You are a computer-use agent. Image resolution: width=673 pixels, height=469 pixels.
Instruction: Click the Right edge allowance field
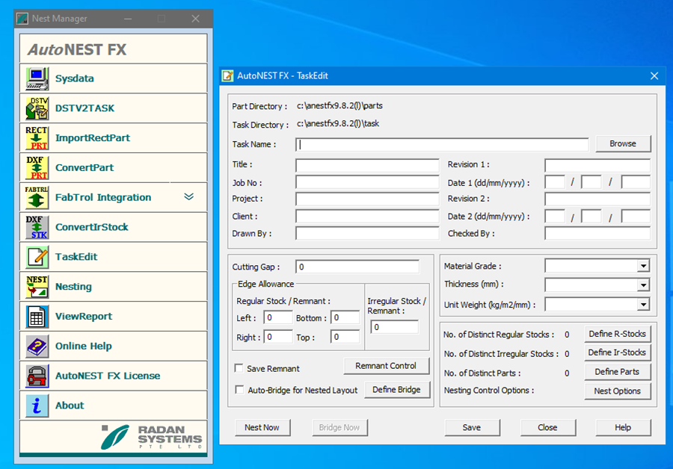coord(278,337)
